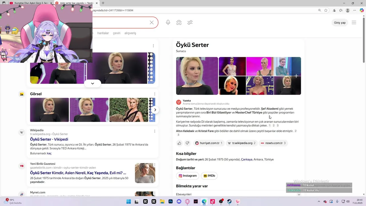Open new browser tab plus
The width and height of the screenshot is (366, 206).
[x=103, y=3]
